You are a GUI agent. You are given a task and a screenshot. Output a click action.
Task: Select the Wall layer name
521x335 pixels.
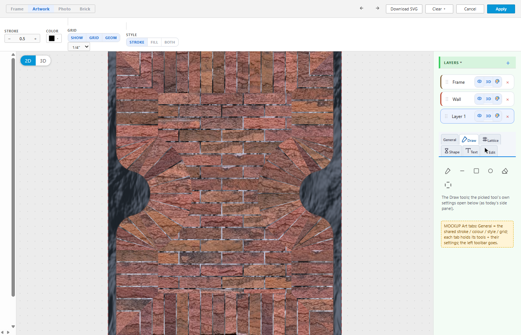click(457, 99)
